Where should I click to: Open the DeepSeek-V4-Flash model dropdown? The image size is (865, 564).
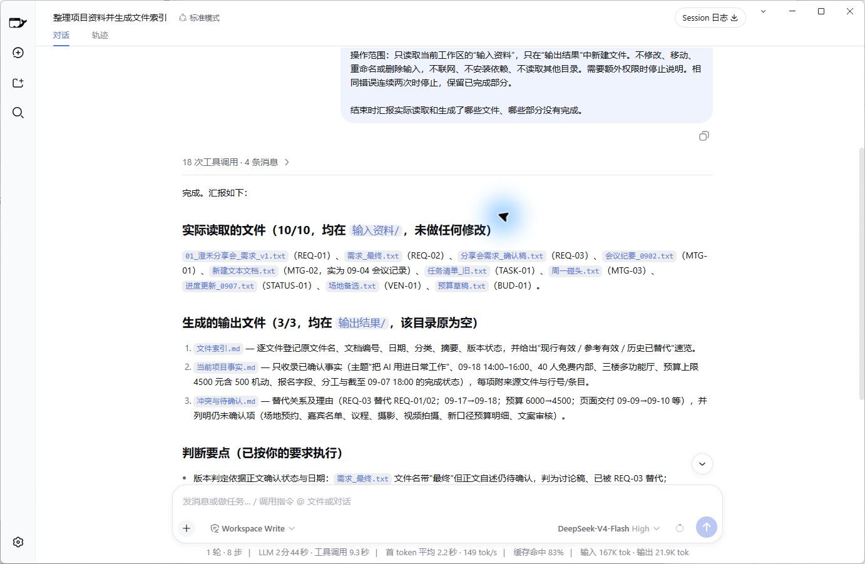608,528
